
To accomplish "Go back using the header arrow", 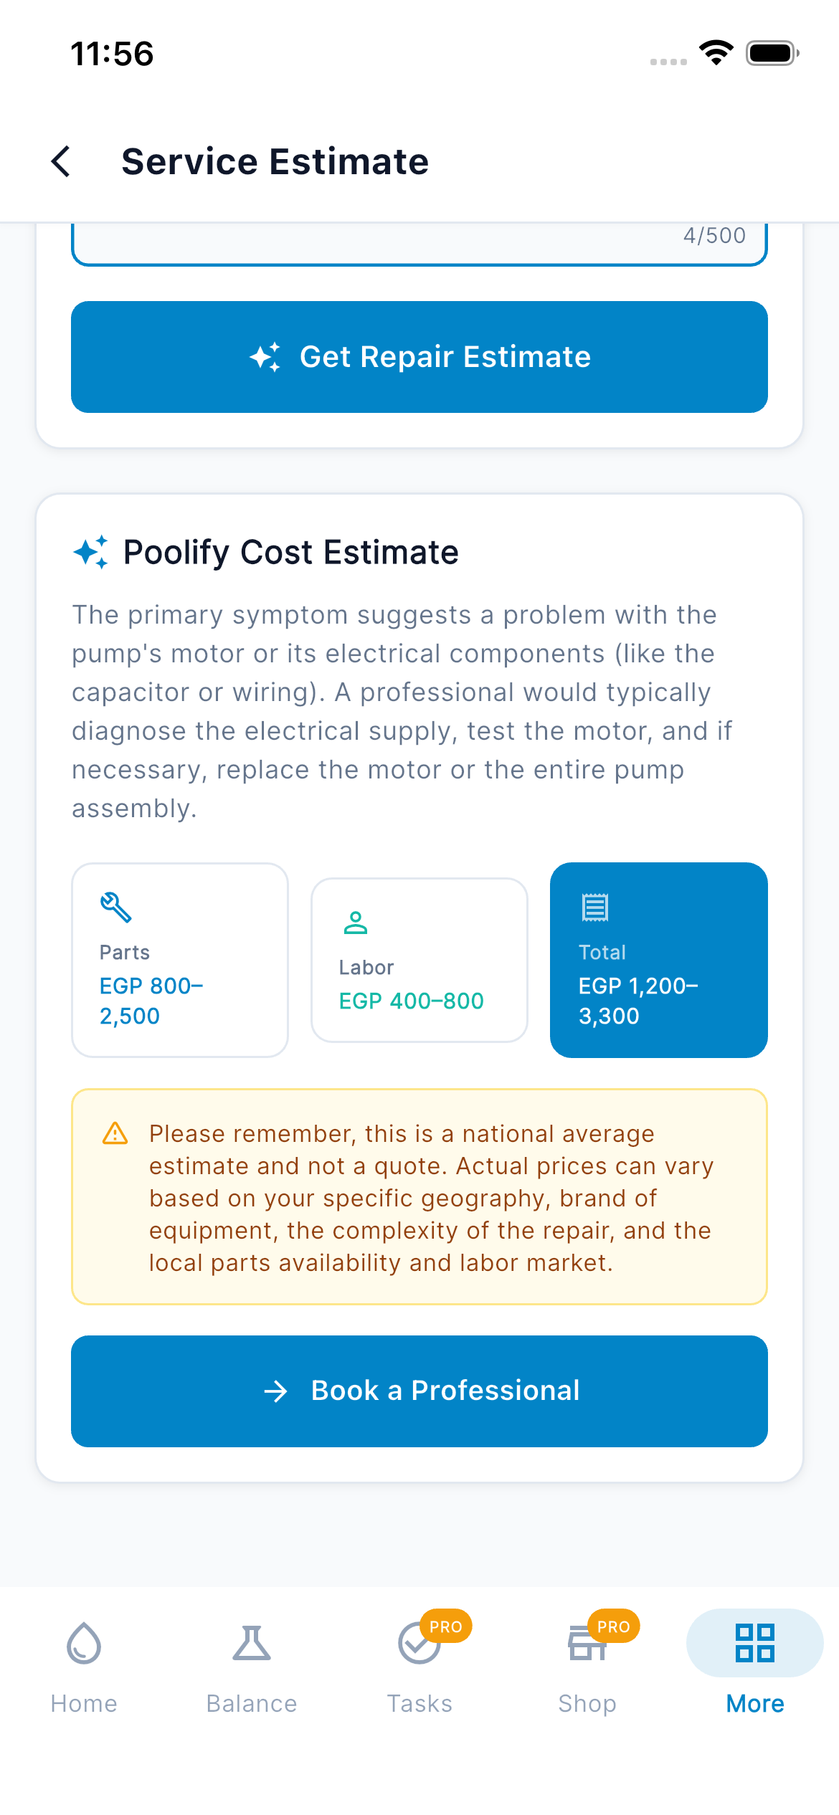I will 62,161.
